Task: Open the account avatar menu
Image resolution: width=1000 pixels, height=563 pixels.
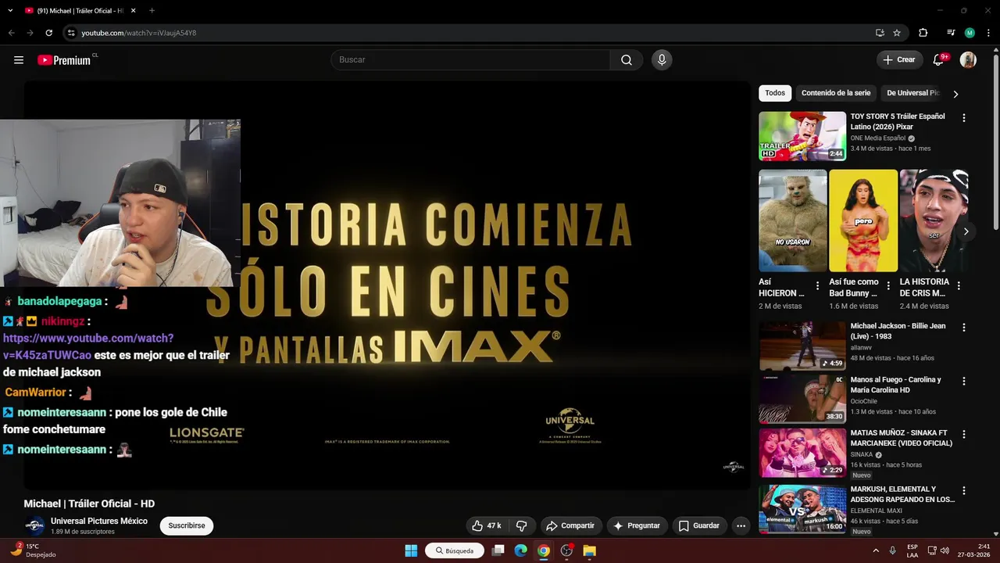Action: point(968,60)
